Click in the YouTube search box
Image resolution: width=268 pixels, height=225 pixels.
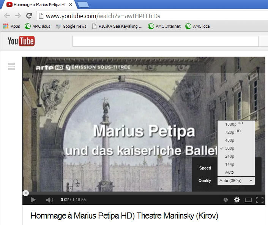click(165, 41)
